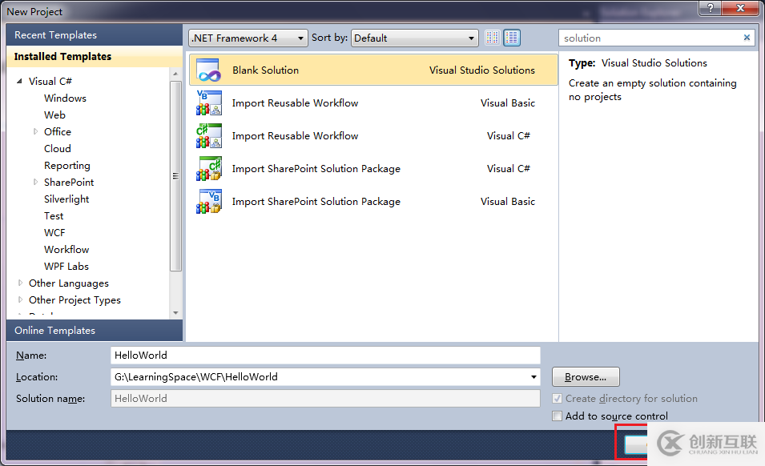
Task: Click 'Visual Studio Solutions' type in Blank Solution row
Action: point(482,70)
